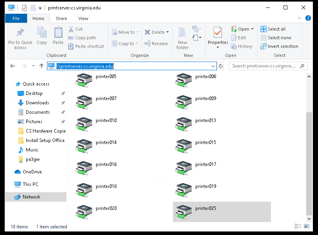This screenshot has height=235, width=318.
Task: Click the Up arrow navigation button
Action: tap(42, 66)
